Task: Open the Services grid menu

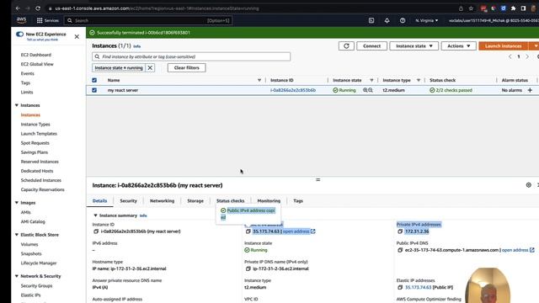Action: tap(48, 20)
